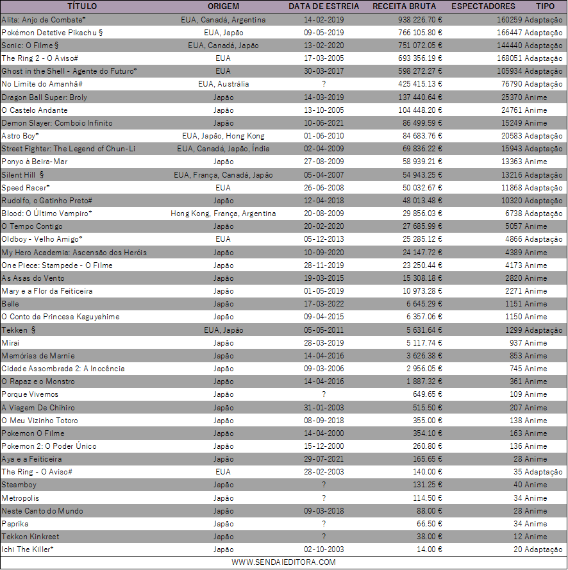Viewport: 568px width, 570px height.
Task: Click the title 'Tekken §'
Action: 19,330
